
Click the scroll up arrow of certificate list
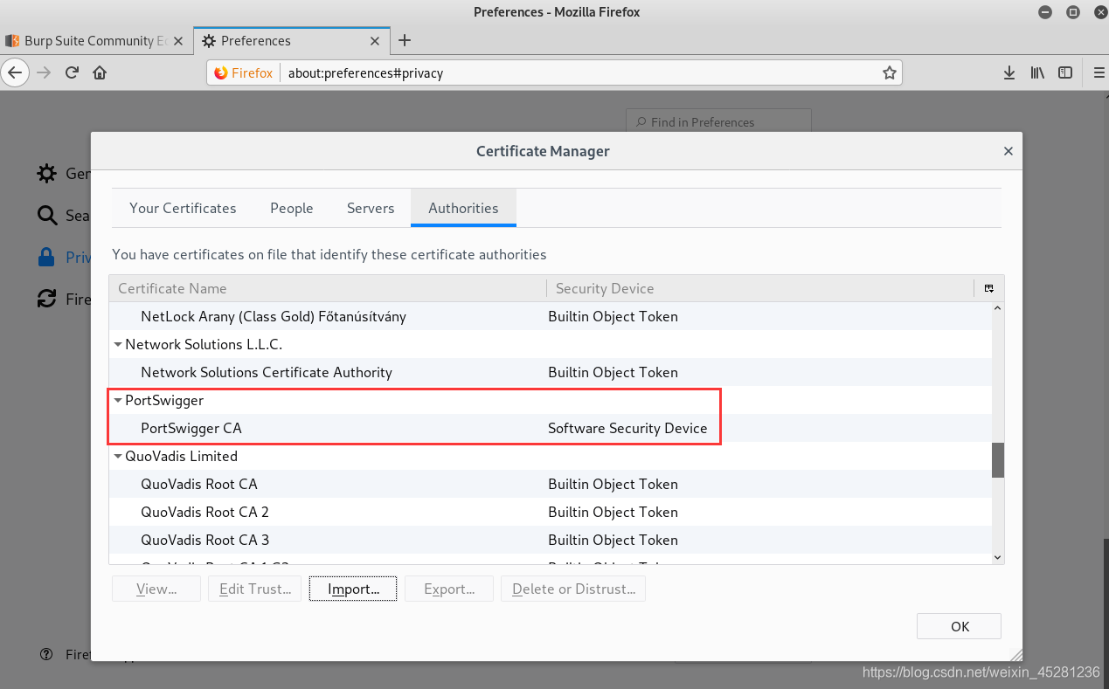(998, 308)
